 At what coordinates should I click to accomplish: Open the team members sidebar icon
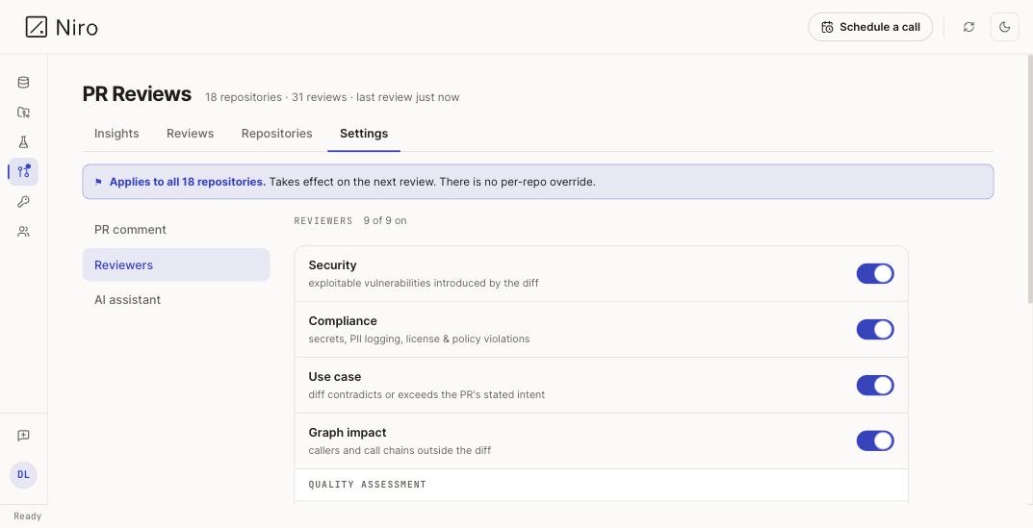pos(23,232)
